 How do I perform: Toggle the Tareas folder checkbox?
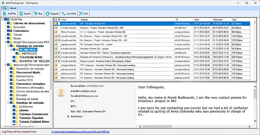coord(8,34)
